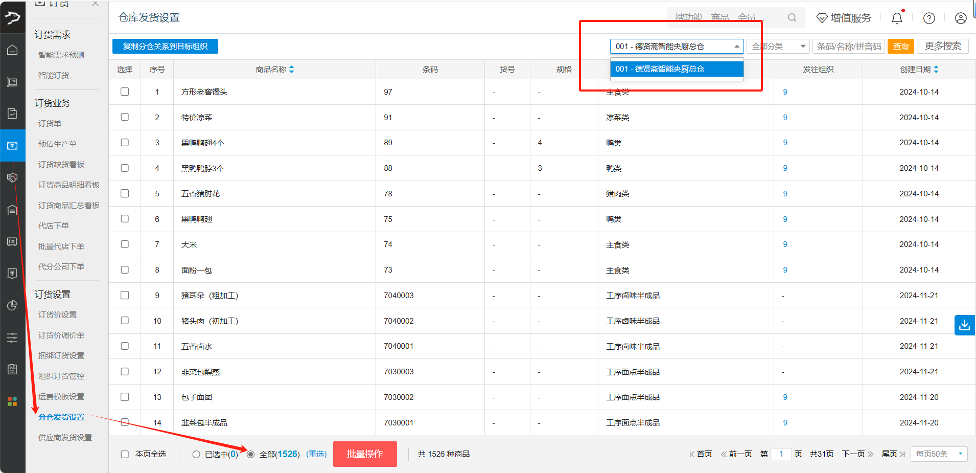Viewport: 976px width, 473px height.
Task: Open 分仓发货设置 menu item
Action: pyautogui.click(x=61, y=417)
